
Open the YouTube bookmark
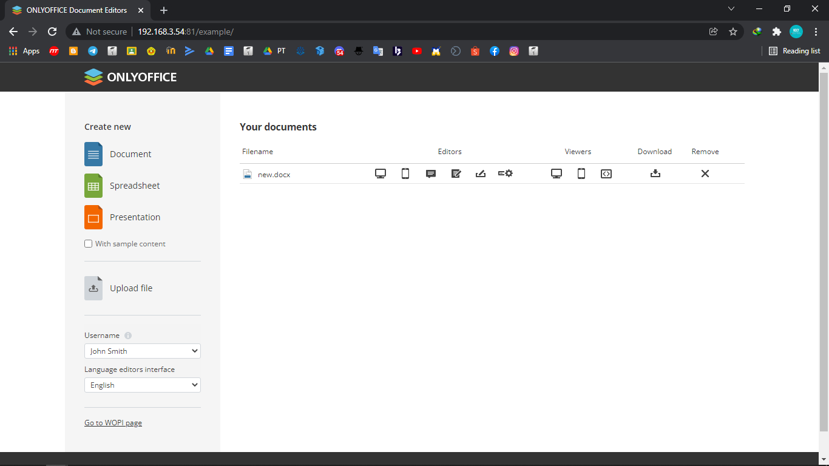coord(417,51)
